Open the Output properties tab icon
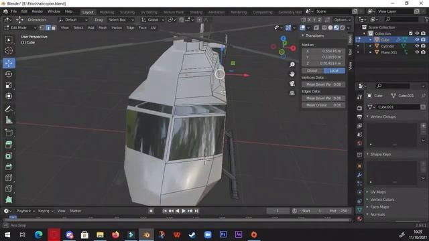The width and height of the screenshot is (429, 241). coord(359,117)
